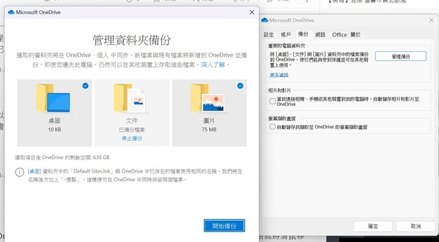Click the 停止備份 link under 文件

(x=132, y=138)
